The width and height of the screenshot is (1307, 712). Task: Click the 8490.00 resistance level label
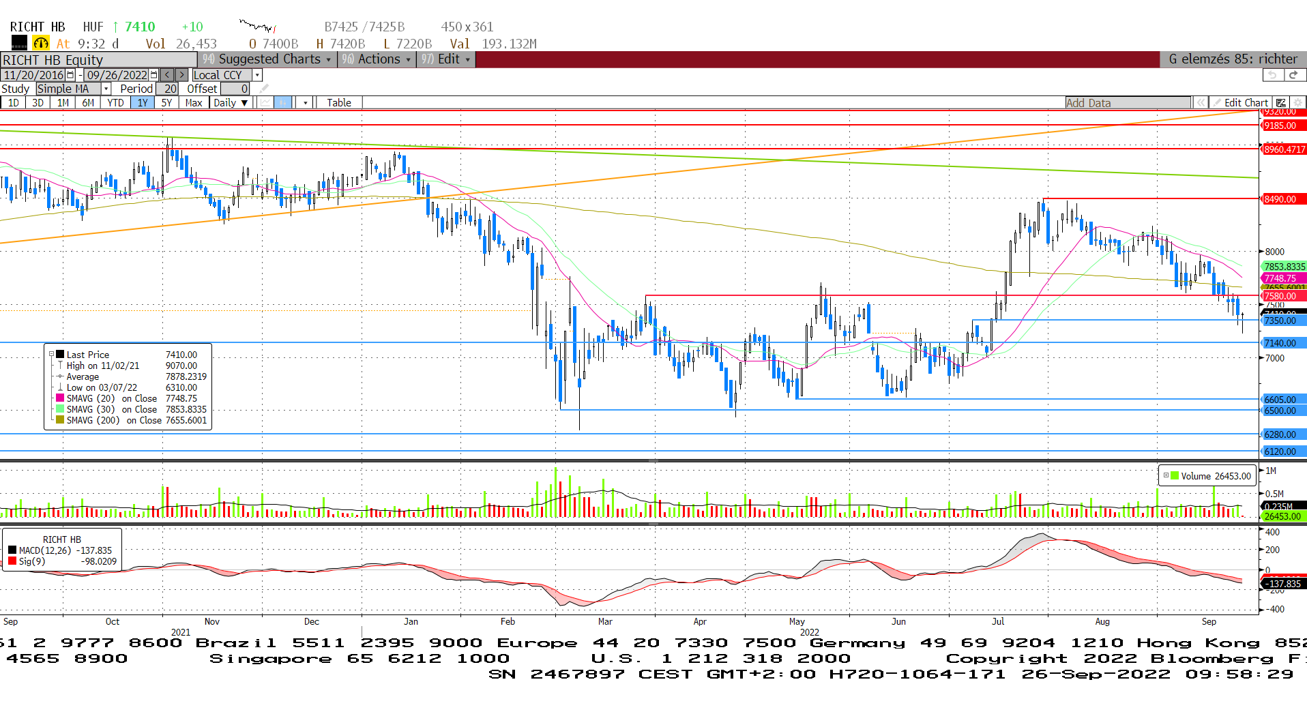click(1284, 199)
